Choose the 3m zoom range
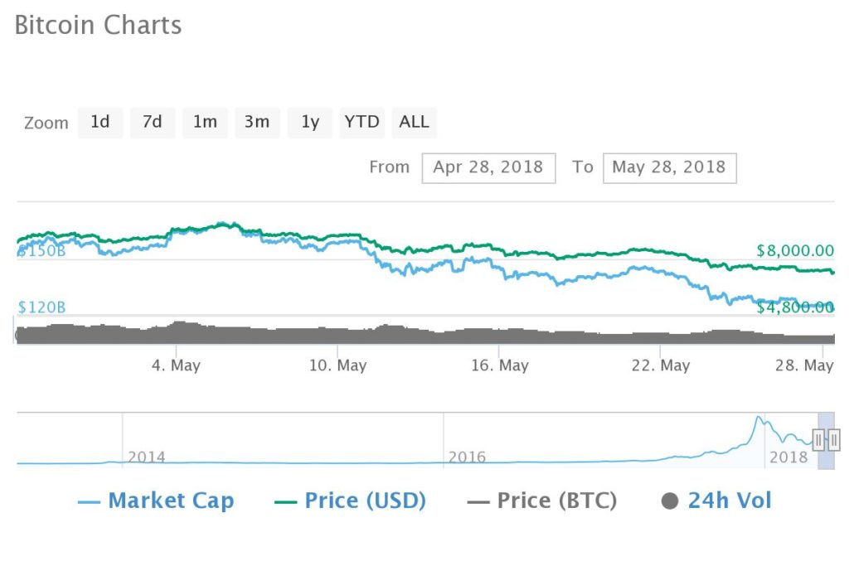The image size is (849, 566). point(257,123)
